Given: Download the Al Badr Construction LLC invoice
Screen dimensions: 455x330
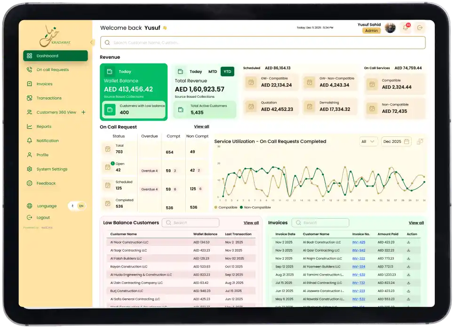Looking at the screenshot, I should (x=408, y=242).
